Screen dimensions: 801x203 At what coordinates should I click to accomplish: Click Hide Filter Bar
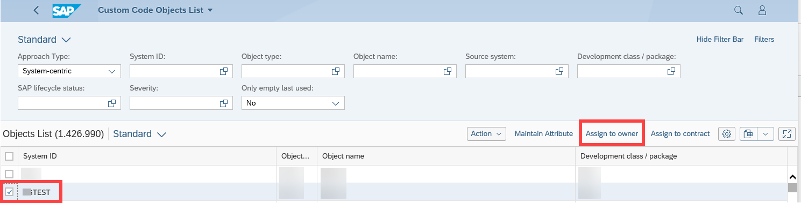pos(720,39)
